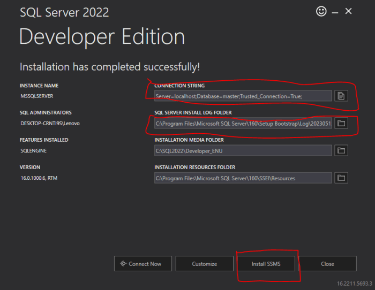Viewport: 375px width, 290px height.
Task: Click the INSTALLATION MEDIA FOLDER label
Action: pyautogui.click(x=189, y=140)
